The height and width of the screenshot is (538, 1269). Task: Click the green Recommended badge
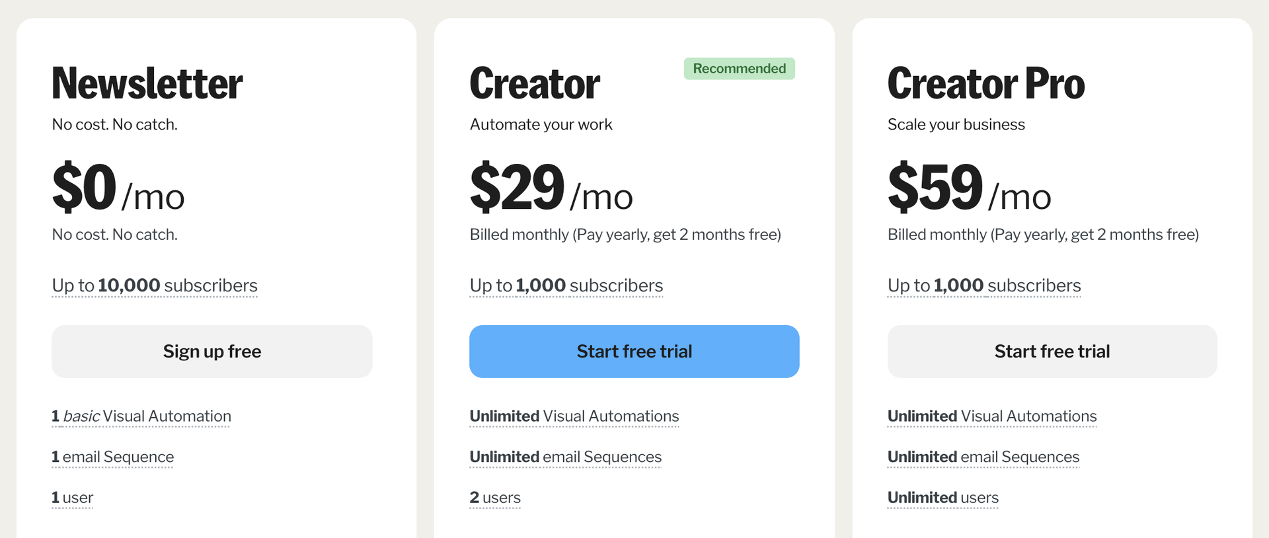pyautogui.click(x=739, y=69)
